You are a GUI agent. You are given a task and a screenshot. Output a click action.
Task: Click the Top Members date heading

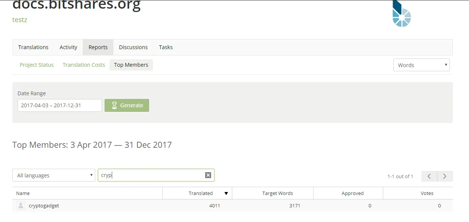point(92,145)
